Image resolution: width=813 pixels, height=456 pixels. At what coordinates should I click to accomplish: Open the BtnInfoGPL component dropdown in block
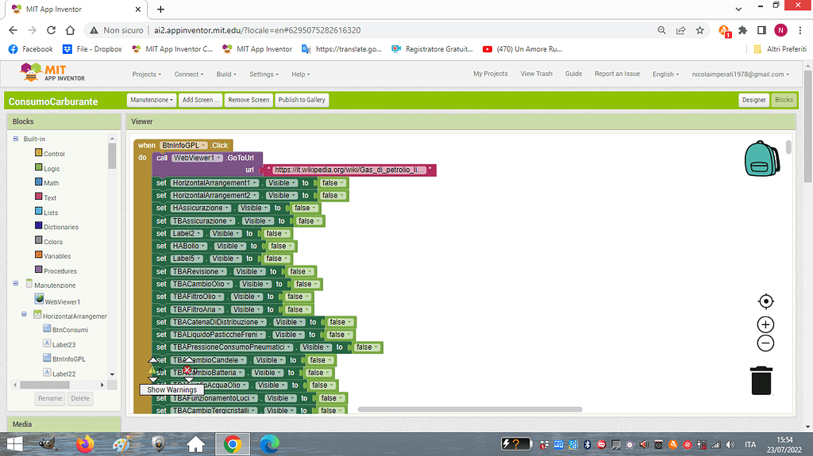pyautogui.click(x=183, y=145)
